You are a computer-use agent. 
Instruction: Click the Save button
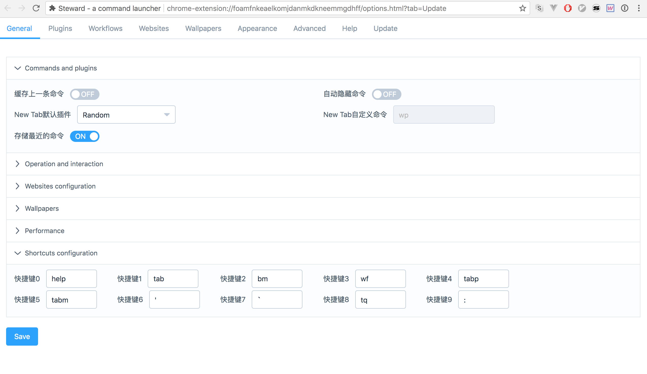(x=22, y=336)
